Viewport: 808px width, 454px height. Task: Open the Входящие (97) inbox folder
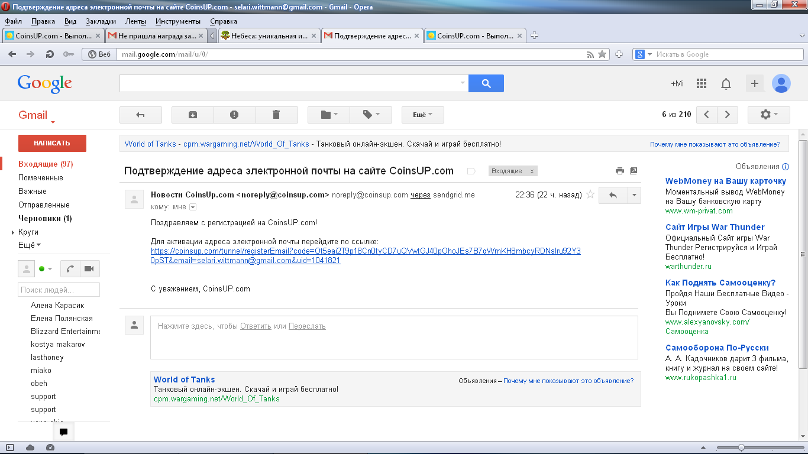point(46,164)
